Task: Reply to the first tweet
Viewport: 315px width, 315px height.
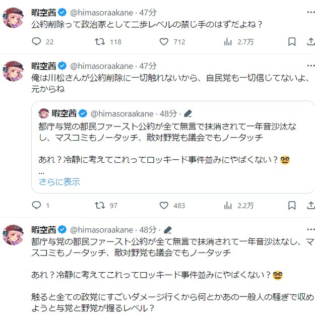Action: pos(36,42)
